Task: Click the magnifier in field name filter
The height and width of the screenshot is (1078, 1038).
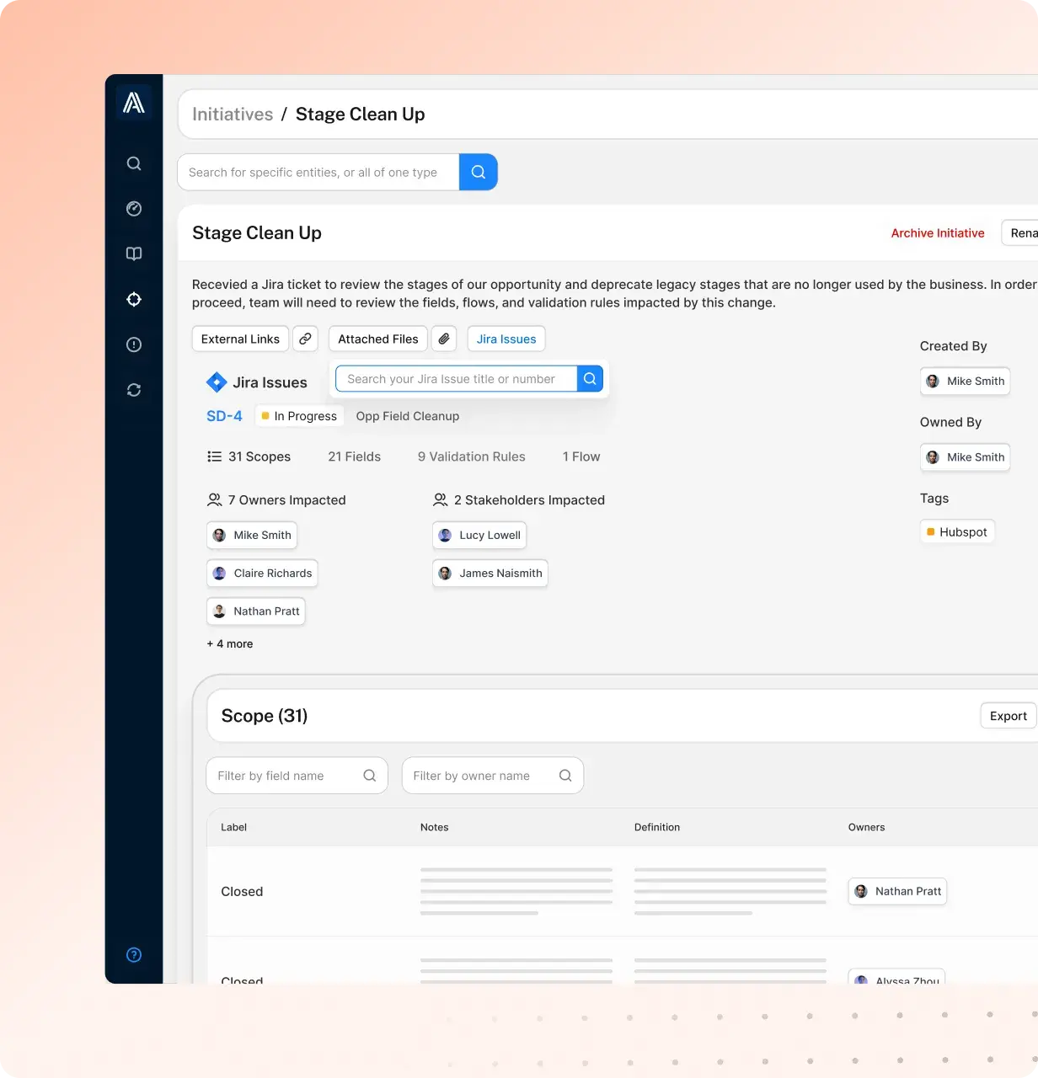Action: coord(369,776)
